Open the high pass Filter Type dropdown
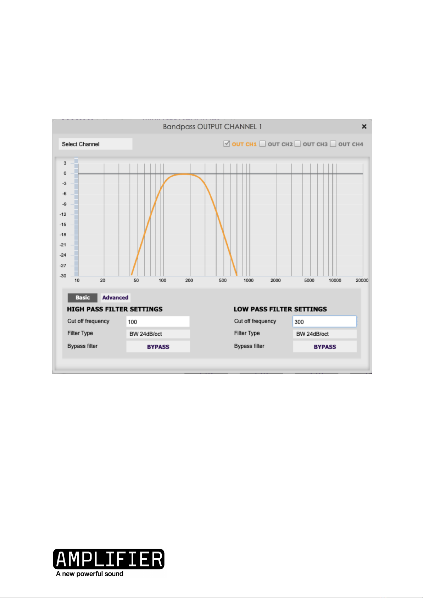Viewport: 423px width, 598px height. [158, 334]
